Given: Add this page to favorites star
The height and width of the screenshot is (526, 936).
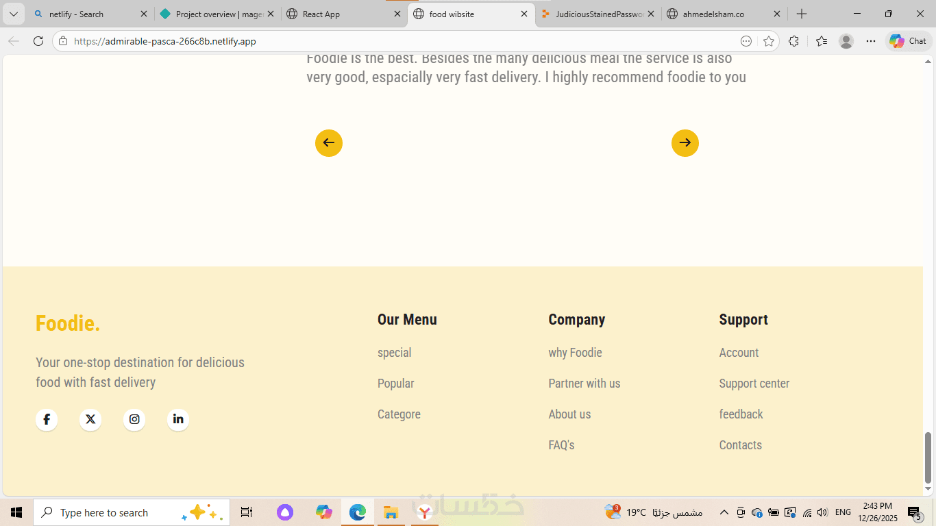Looking at the screenshot, I should 769,41.
